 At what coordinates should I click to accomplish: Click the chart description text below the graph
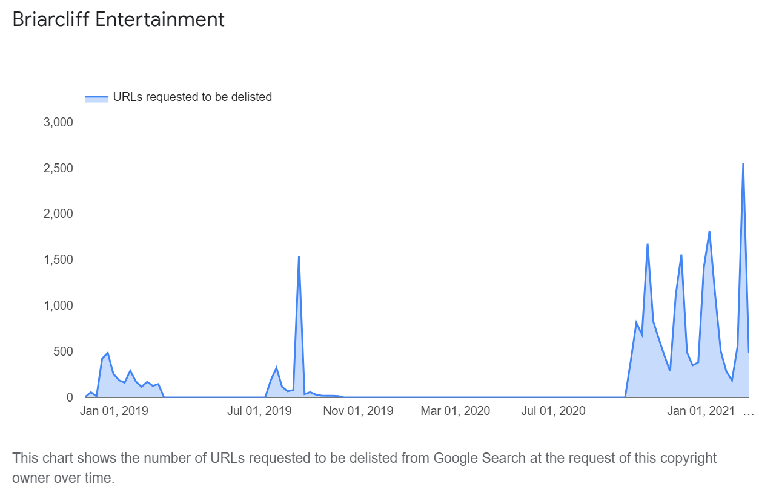coord(364,468)
